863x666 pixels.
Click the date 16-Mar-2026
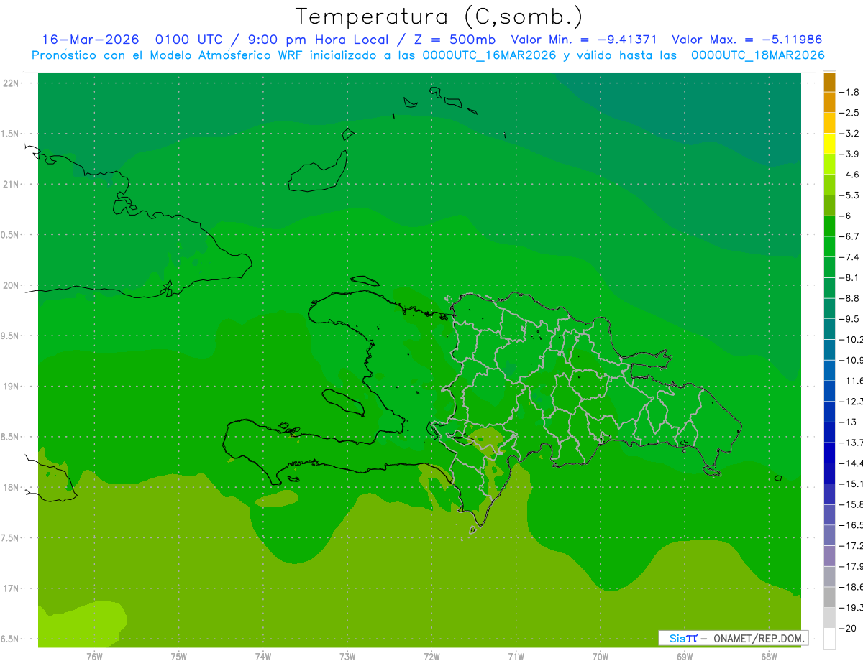90,40
